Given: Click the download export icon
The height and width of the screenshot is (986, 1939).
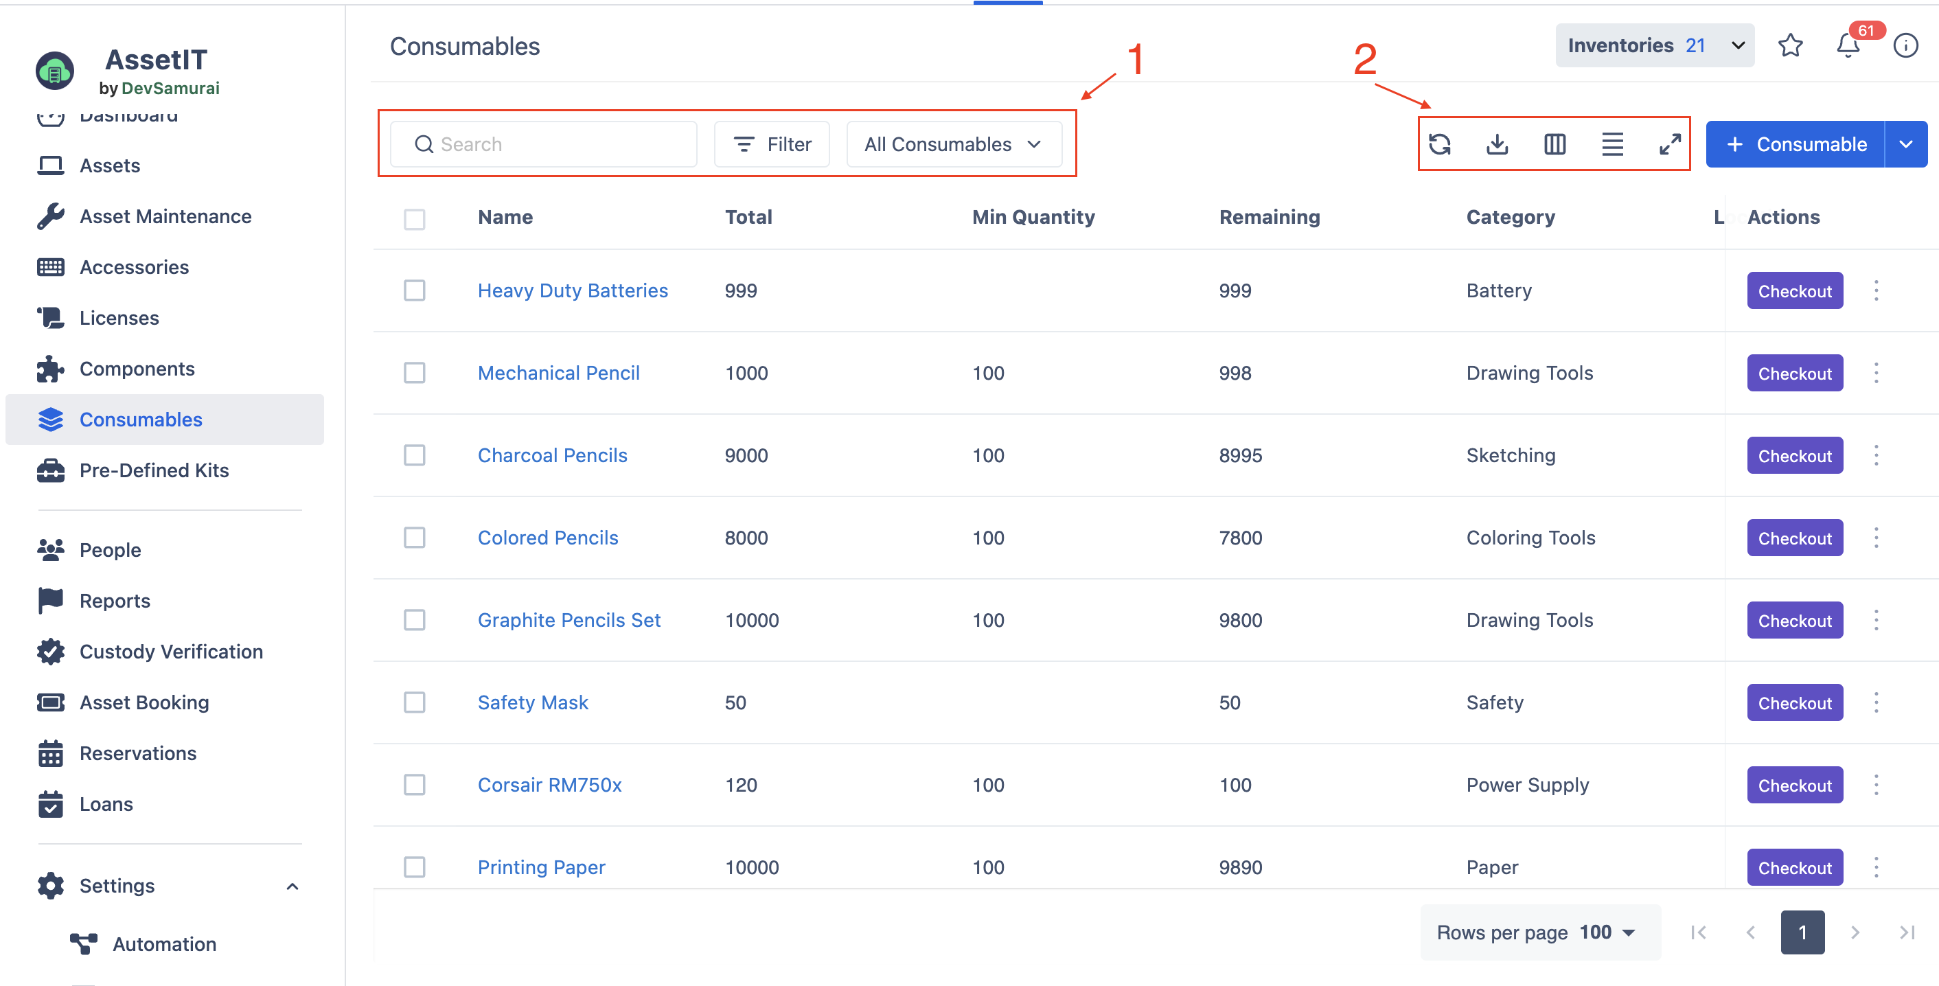Looking at the screenshot, I should point(1497,144).
